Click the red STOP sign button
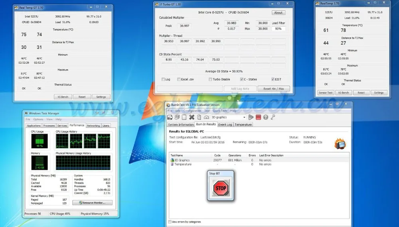399x227 pixels. click(221, 188)
